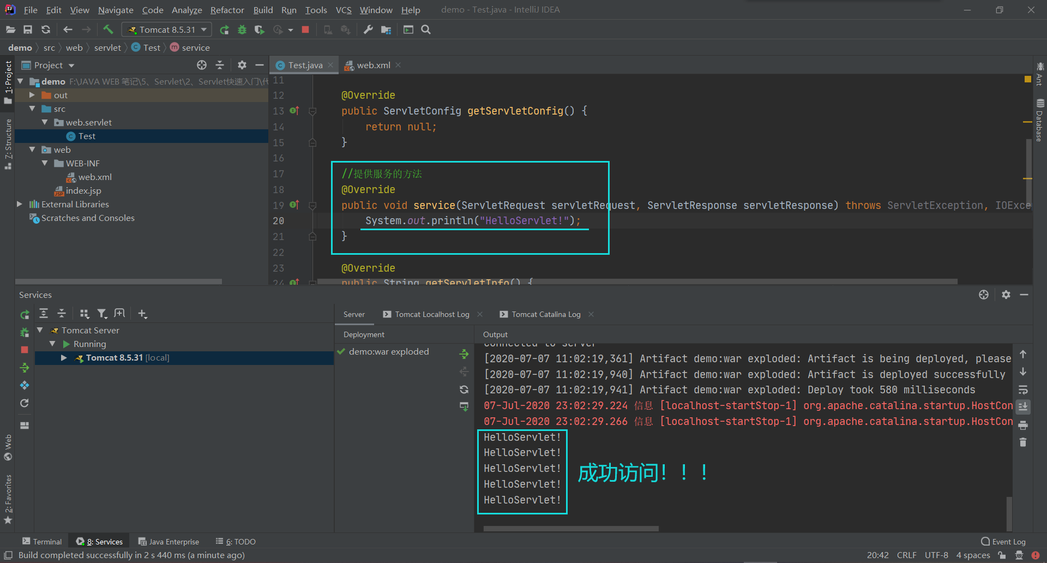
Task: Collapse all in the Project panel header
Action: pyautogui.click(x=220, y=65)
